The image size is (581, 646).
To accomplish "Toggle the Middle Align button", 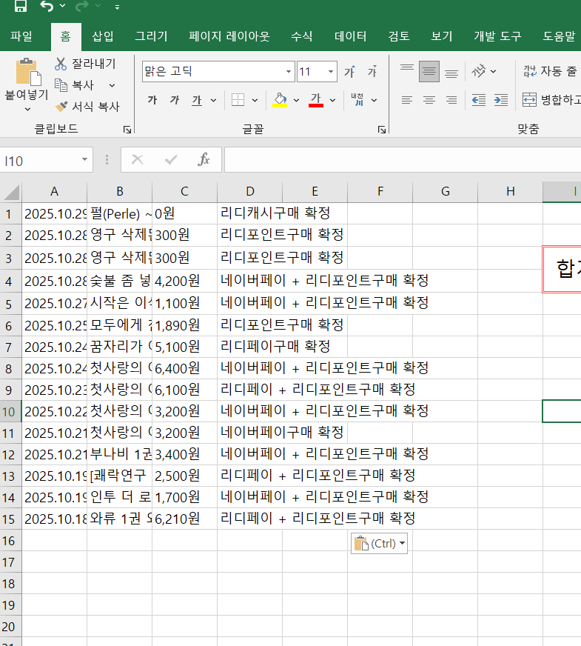I will [429, 72].
